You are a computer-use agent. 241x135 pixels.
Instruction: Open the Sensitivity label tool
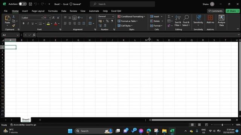click(x=198, y=21)
